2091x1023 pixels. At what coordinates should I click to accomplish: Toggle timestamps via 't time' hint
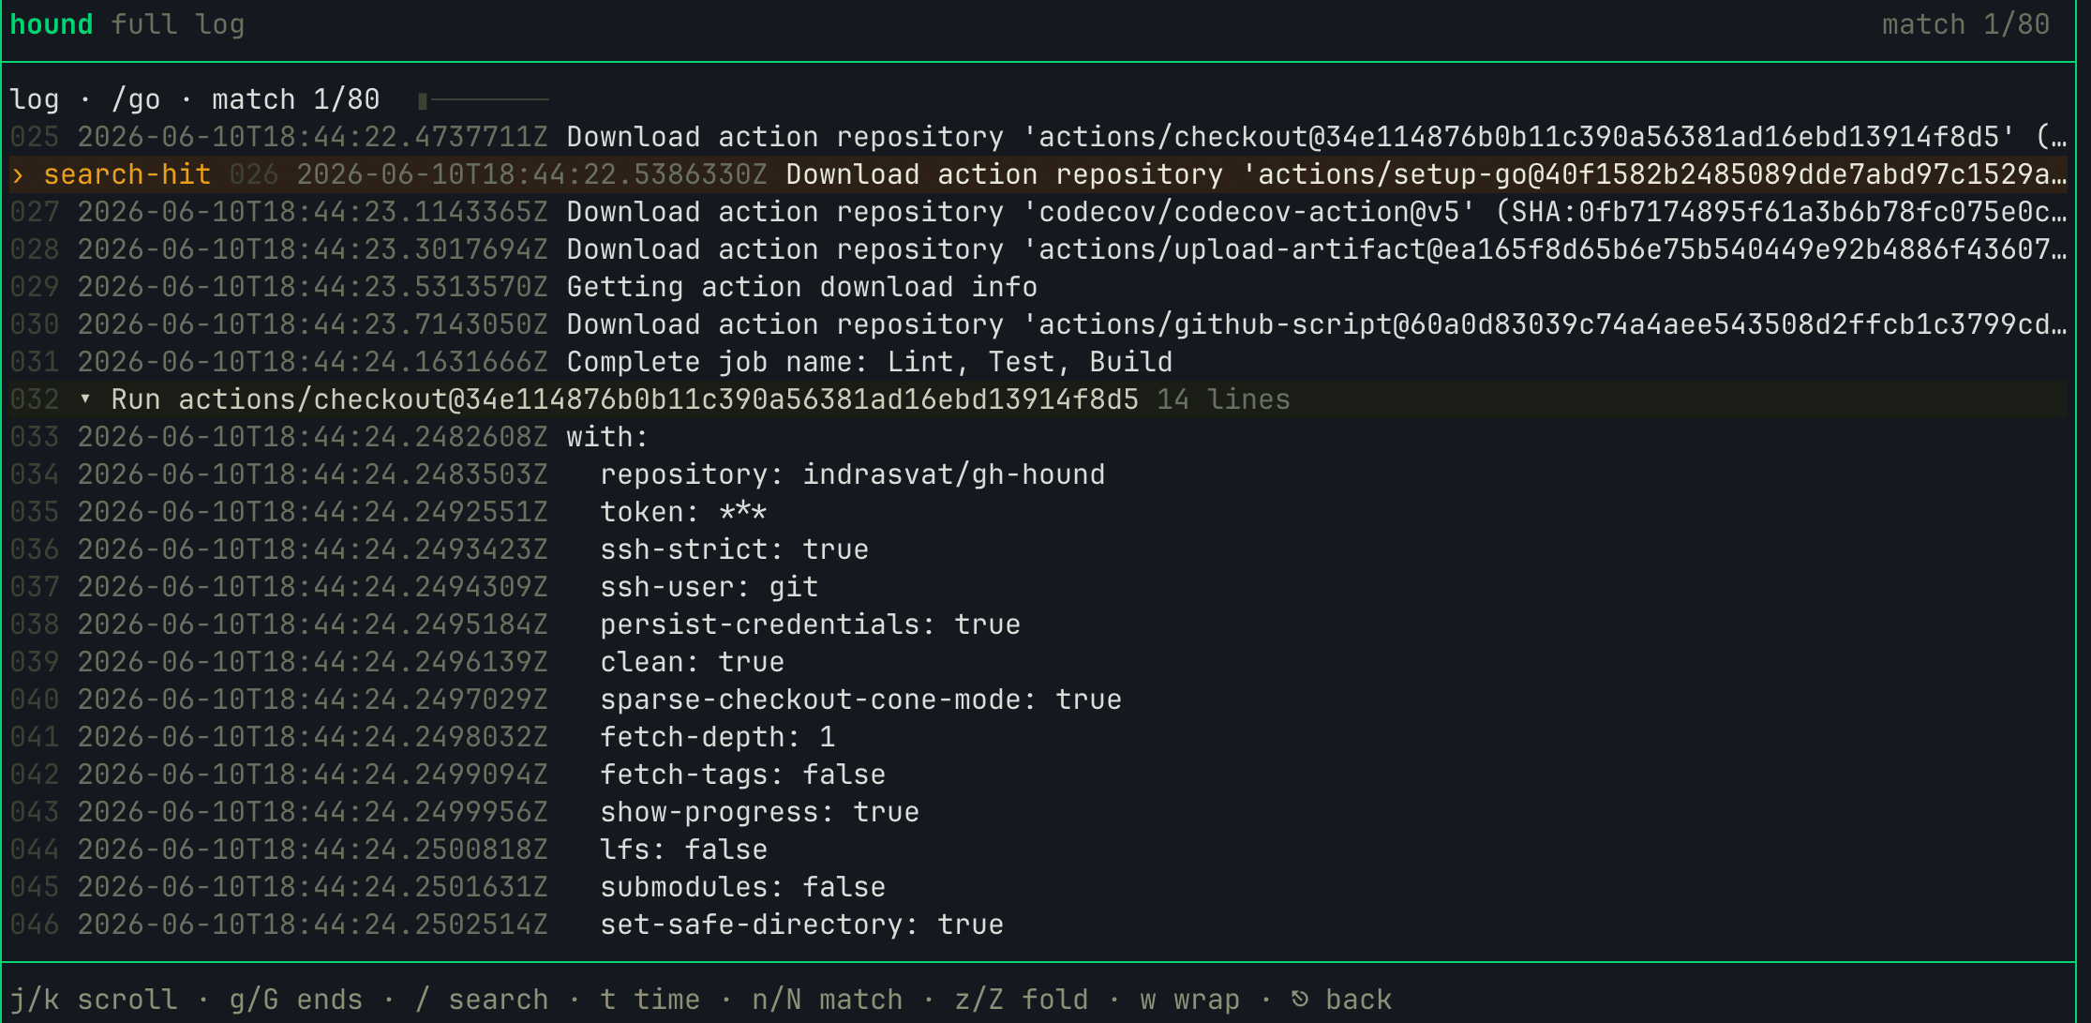coord(650,1000)
